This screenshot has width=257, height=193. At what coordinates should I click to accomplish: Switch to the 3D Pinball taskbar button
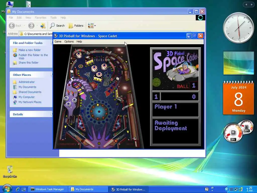(x=128, y=189)
